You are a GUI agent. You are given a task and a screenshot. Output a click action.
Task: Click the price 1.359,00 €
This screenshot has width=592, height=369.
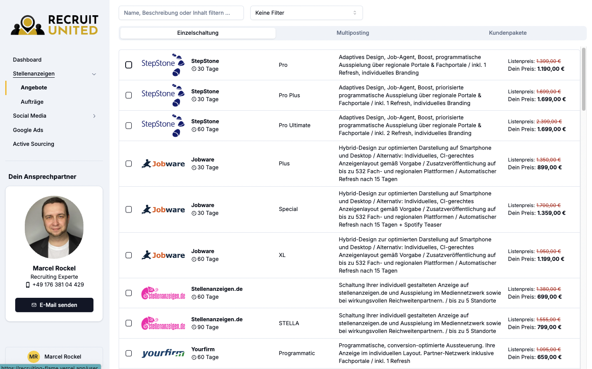click(x=552, y=213)
